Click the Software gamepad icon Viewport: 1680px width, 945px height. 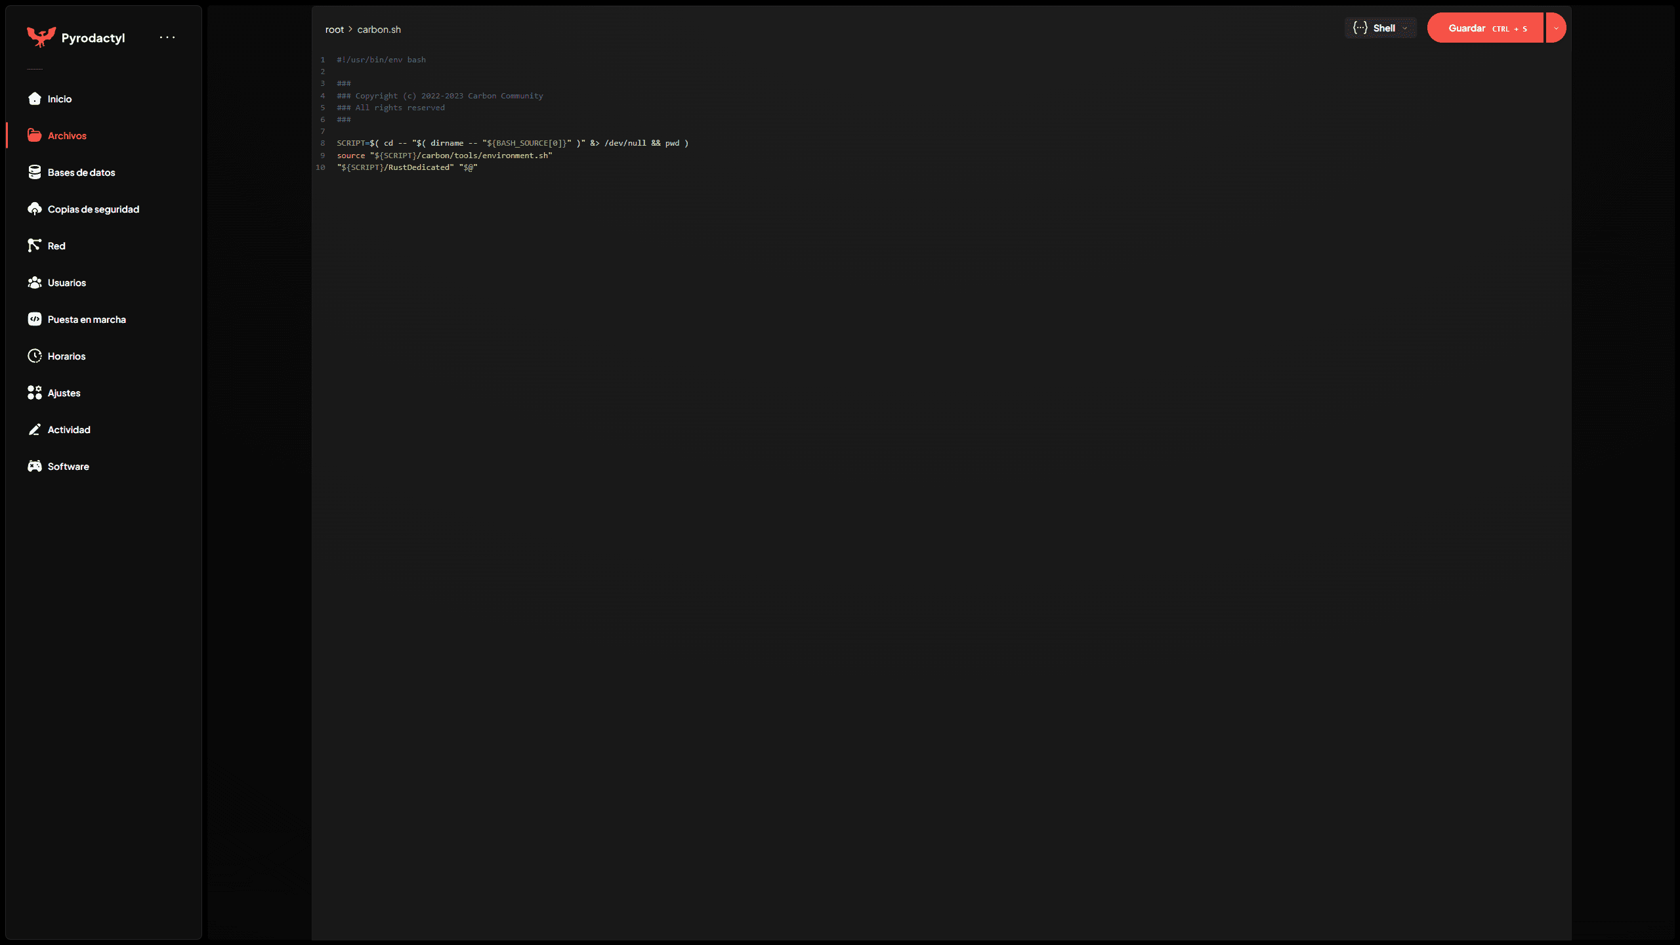tap(35, 466)
